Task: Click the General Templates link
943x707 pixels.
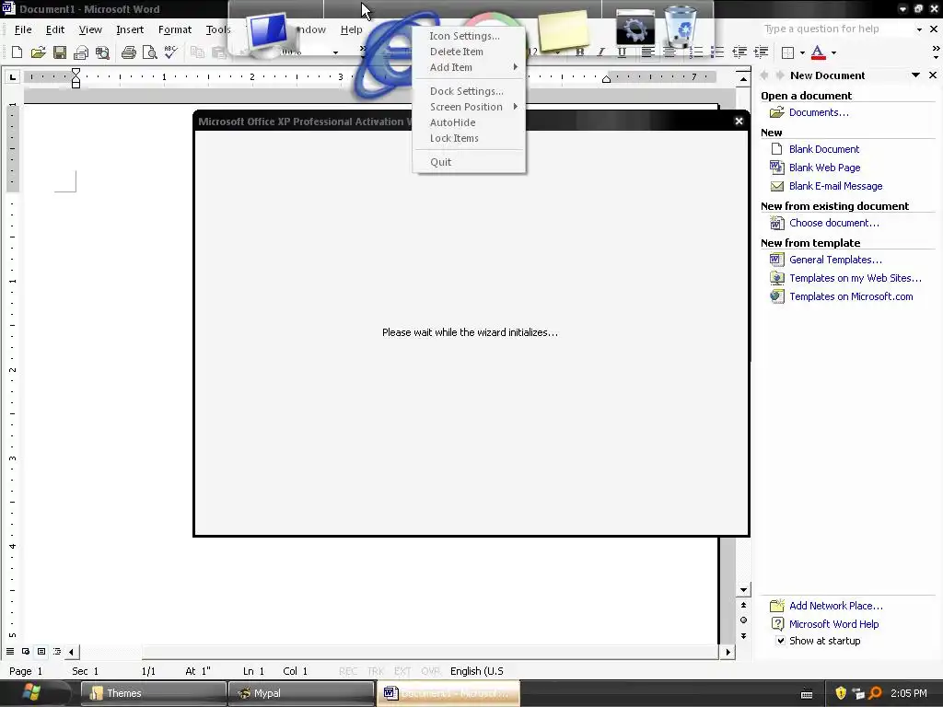Action: 835,260
